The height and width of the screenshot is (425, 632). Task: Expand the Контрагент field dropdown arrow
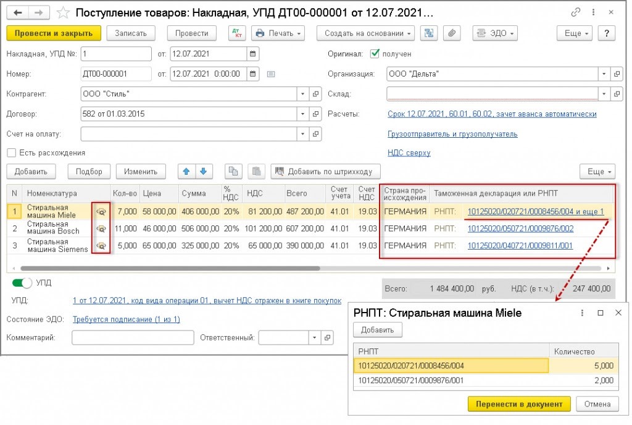pos(302,94)
